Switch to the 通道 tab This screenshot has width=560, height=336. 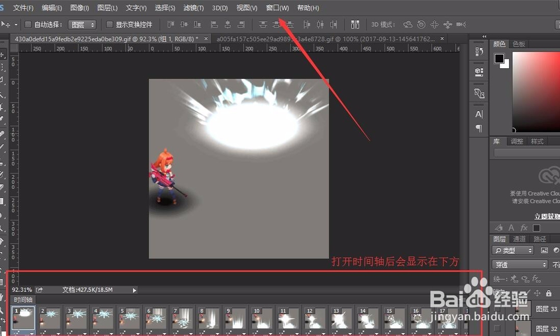pyautogui.click(x=519, y=239)
